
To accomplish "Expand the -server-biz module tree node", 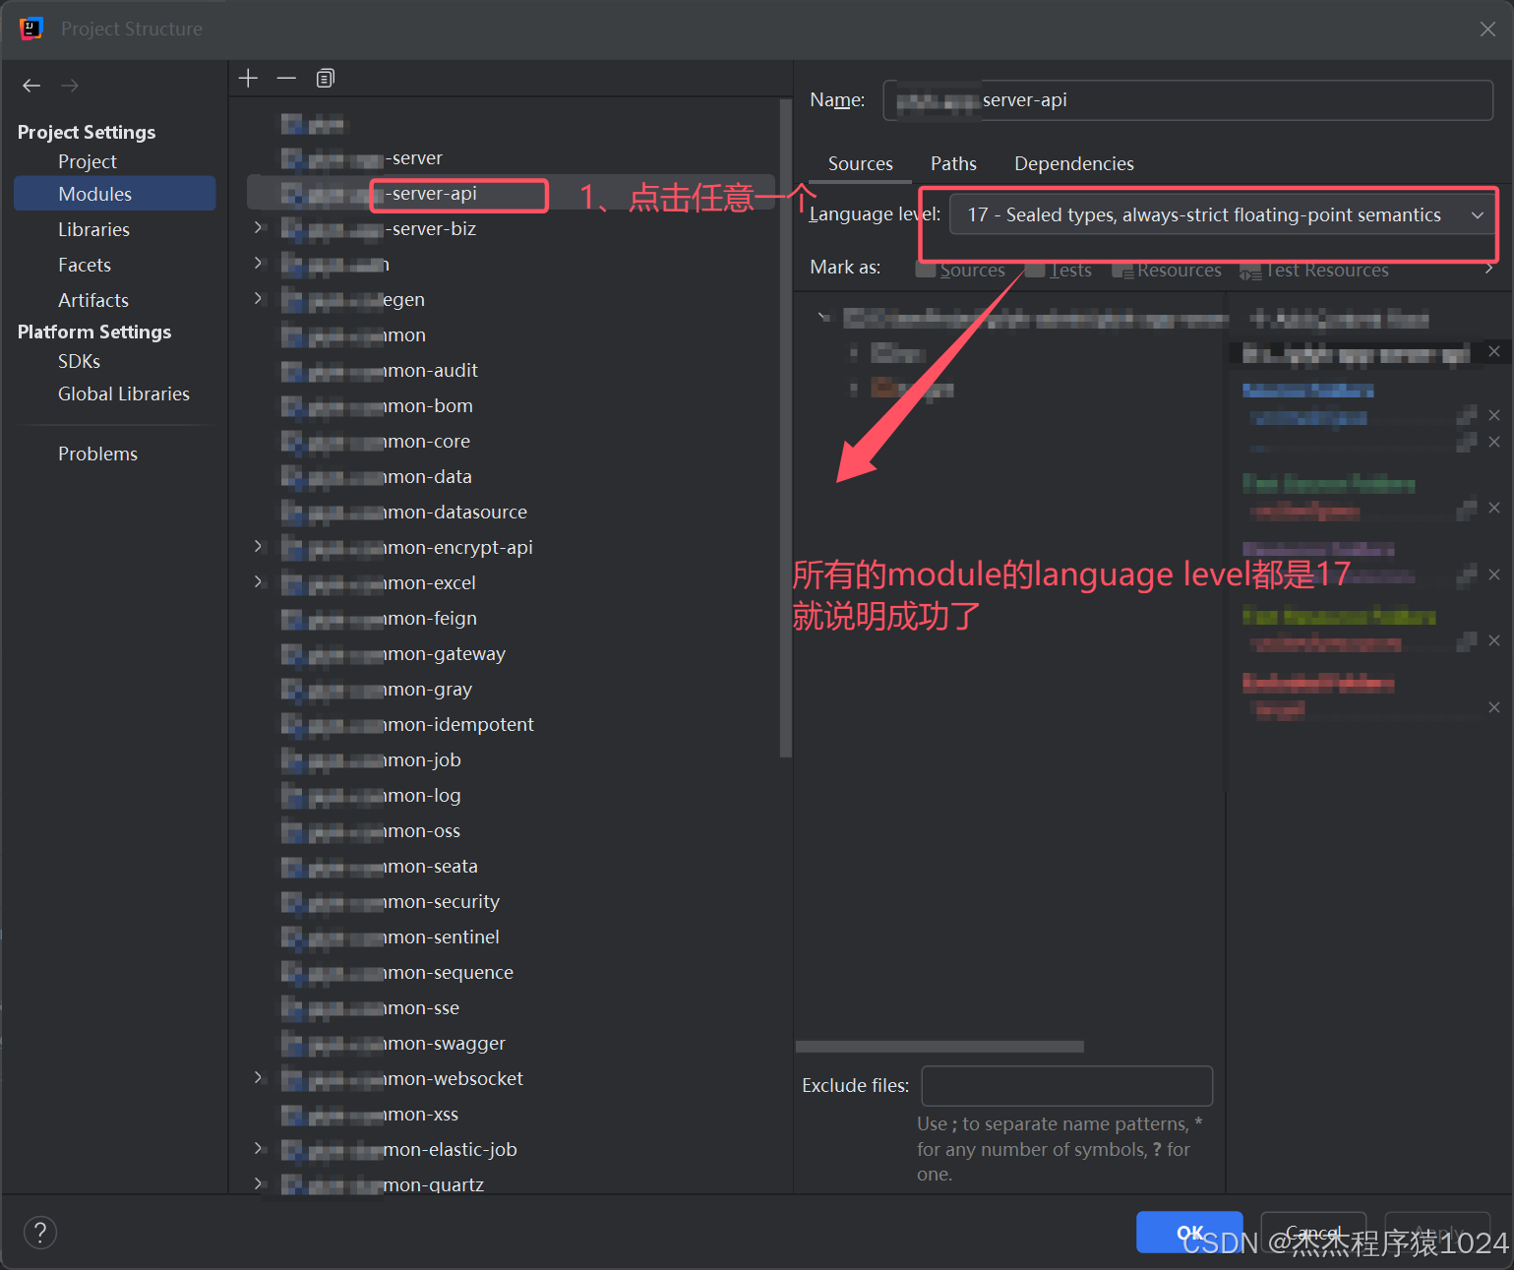I will coord(258,227).
